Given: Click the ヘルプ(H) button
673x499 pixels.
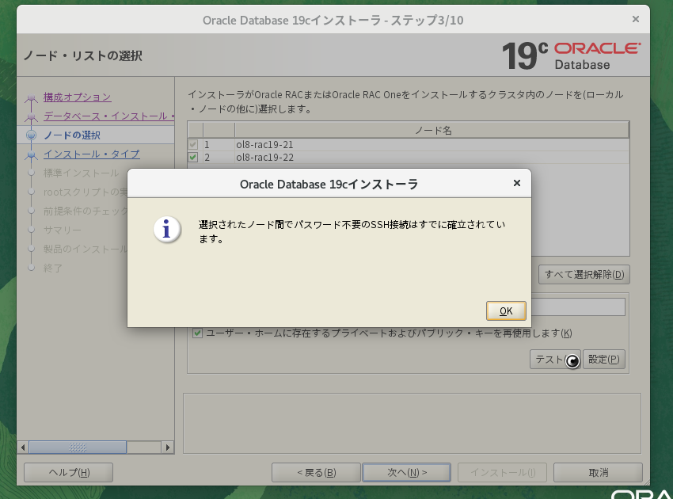Looking at the screenshot, I should click(x=69, y=472).
